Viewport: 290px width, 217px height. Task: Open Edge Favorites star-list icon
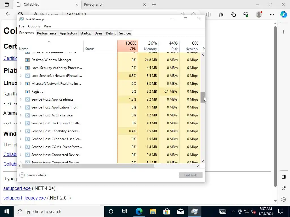click(221, 14)
